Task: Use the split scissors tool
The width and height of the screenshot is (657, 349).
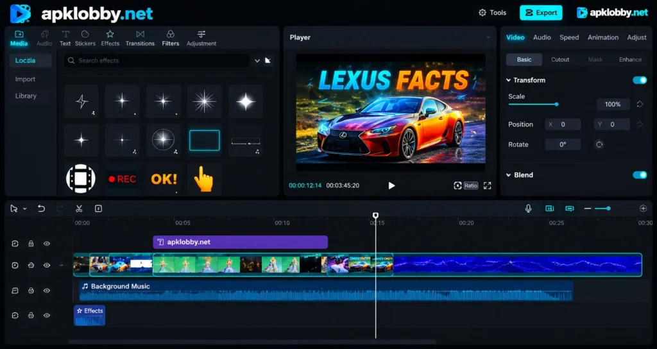Action: [79, 209]
